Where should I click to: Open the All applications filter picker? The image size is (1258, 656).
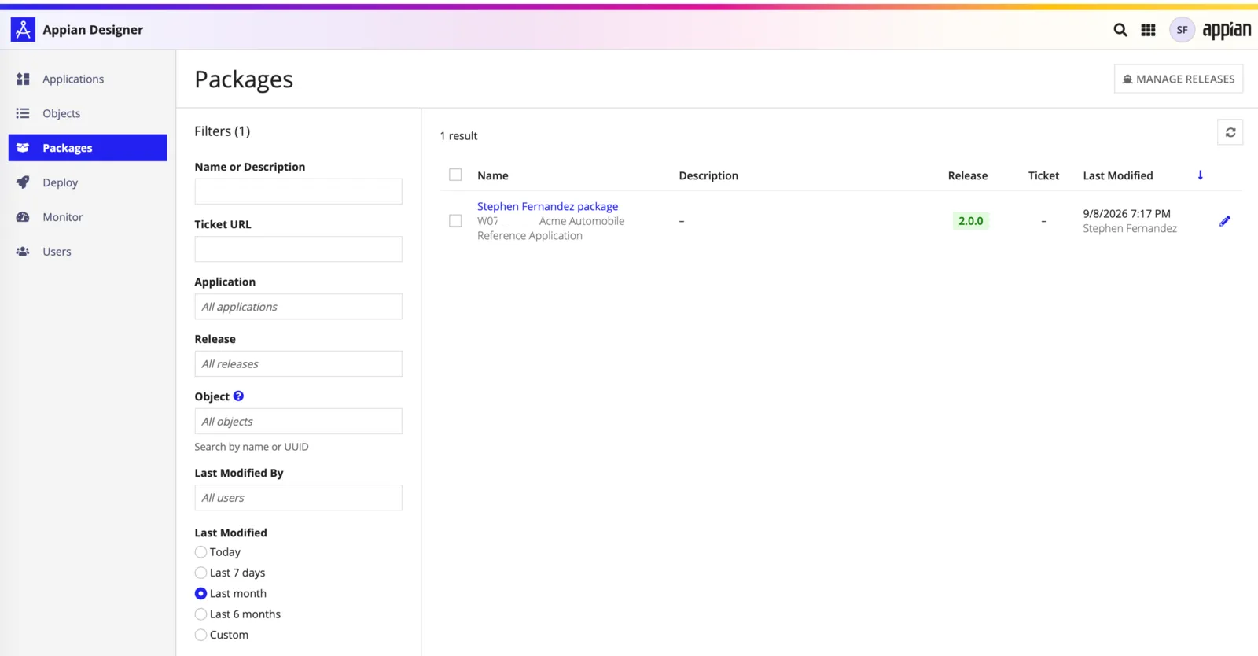[x=298, y=307]
